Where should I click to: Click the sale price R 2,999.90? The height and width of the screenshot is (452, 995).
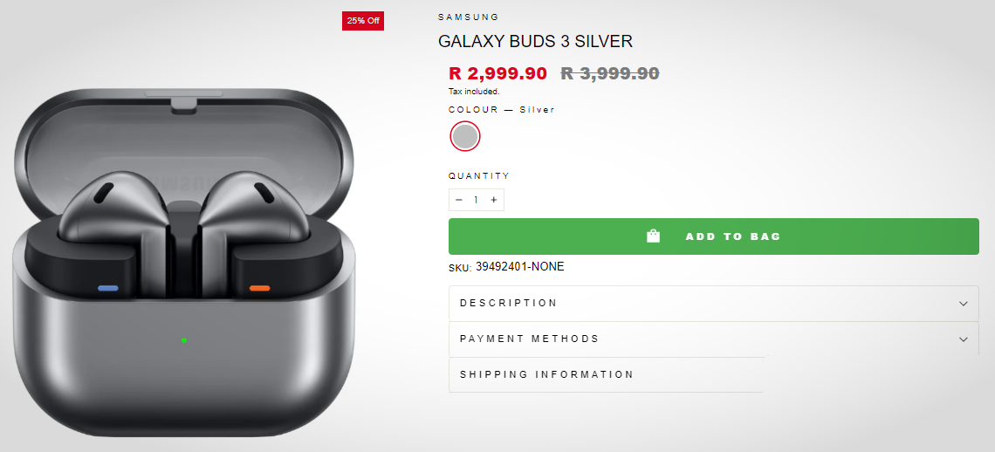(x=497, y=73)
